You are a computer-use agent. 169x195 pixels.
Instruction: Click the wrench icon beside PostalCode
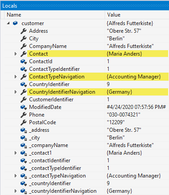tap(24, 122)
